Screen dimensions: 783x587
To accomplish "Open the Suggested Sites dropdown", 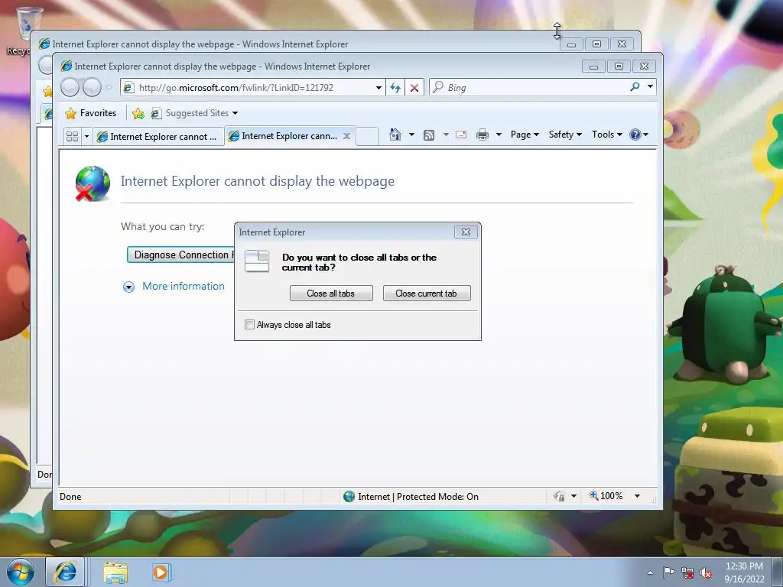I will pos(195,113).
